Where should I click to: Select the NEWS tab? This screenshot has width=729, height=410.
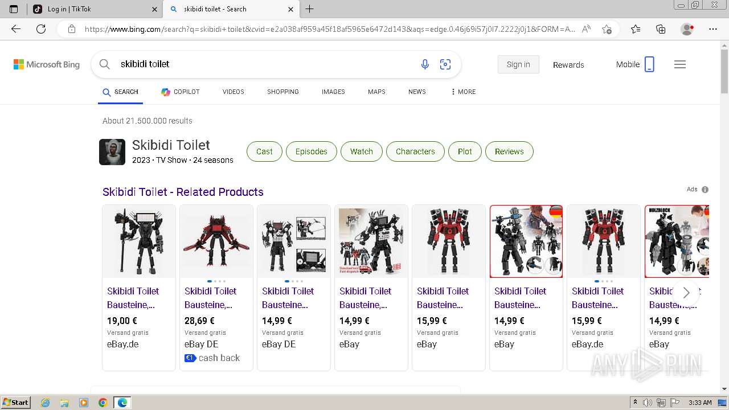417,92
